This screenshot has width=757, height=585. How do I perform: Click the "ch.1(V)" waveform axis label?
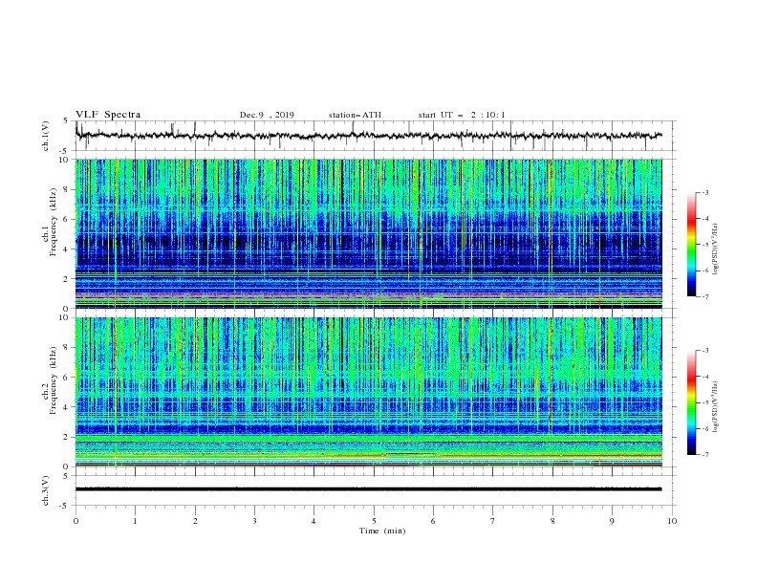point(46,136)
